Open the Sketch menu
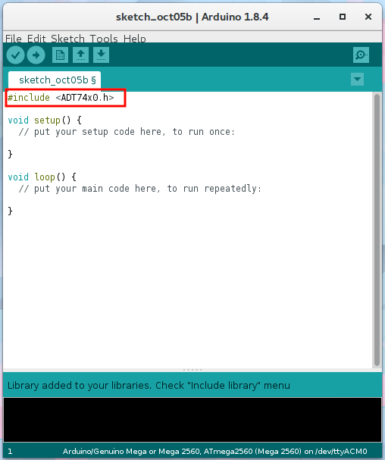 point(67,39)
